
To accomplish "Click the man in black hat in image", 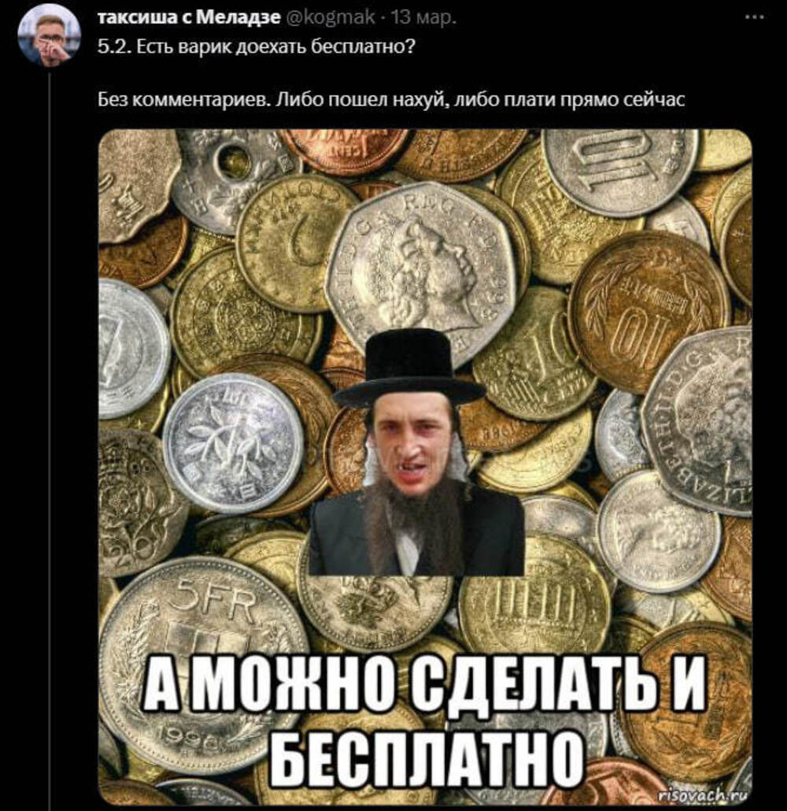I will click(416, 454).
